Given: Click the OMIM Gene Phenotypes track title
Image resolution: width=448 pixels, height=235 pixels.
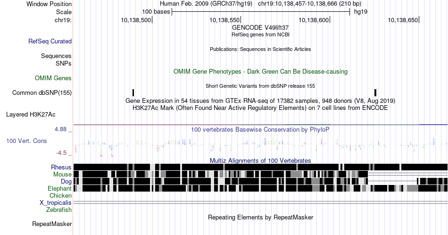Looking at the screenshot, I should pos(260,71).
